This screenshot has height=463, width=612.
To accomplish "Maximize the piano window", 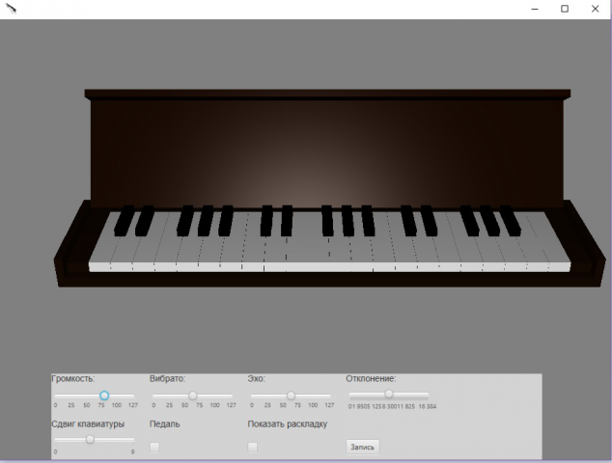I will 565,9.
